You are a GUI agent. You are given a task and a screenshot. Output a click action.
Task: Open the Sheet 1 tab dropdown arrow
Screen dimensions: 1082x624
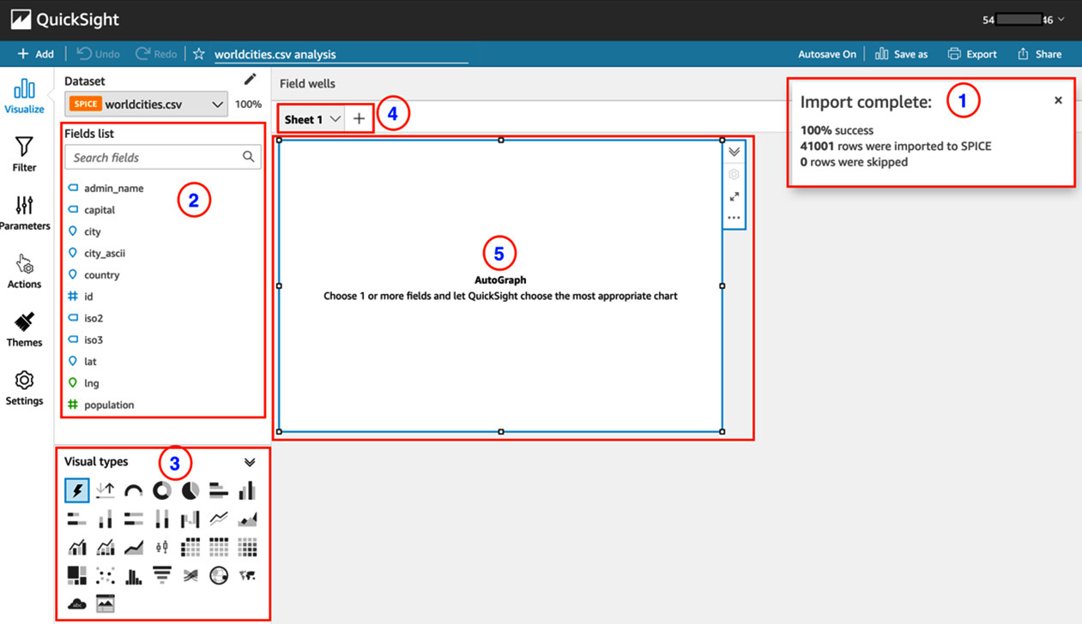coord(335,119)
